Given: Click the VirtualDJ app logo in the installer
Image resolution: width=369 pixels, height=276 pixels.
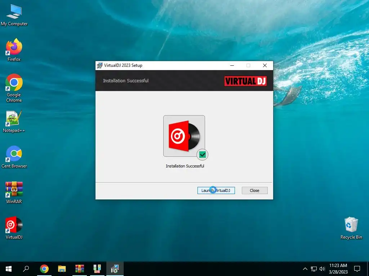Looking at the screenshot, I should 184,136.
